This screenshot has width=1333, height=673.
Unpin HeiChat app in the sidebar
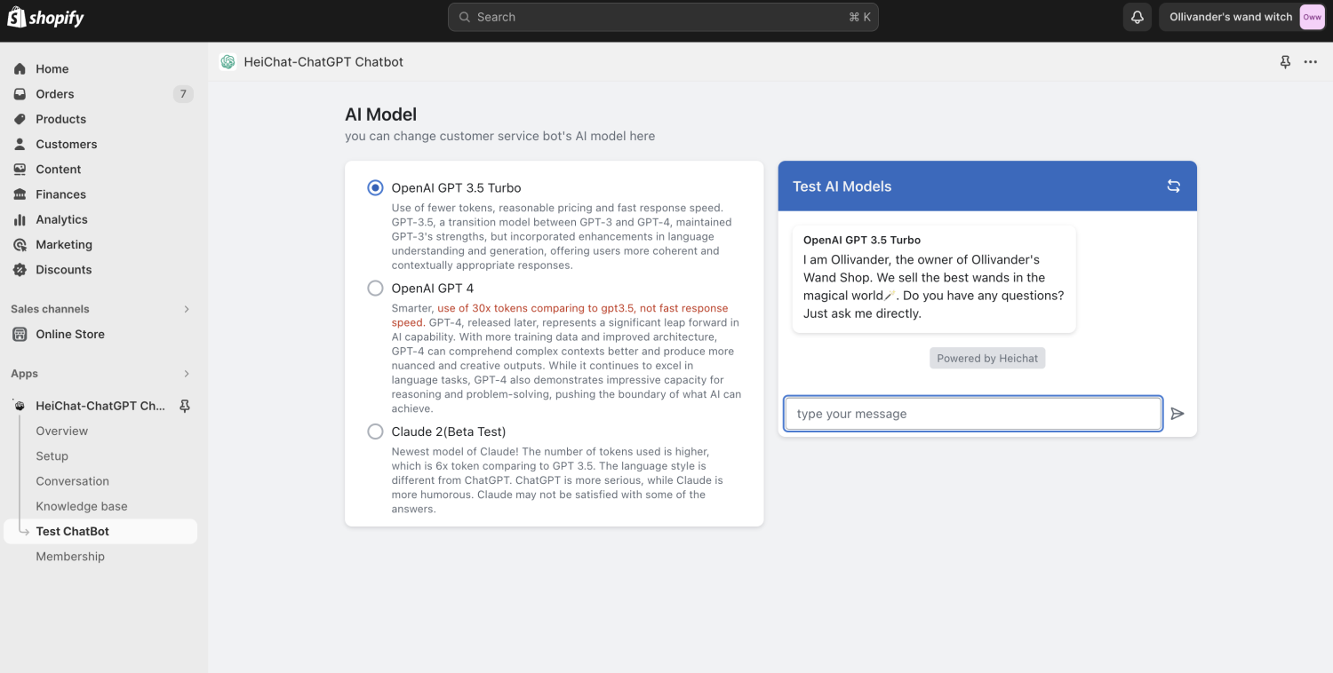[x=185, y=406]
